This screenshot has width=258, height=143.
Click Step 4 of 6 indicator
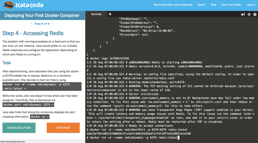(42, 24)
